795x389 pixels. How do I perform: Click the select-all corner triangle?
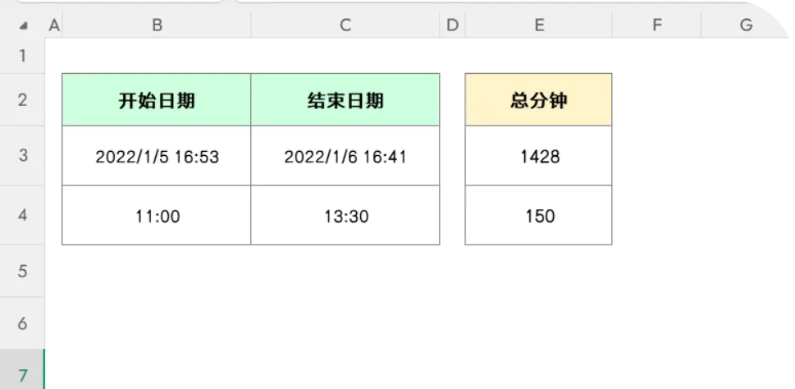(23, 26)
